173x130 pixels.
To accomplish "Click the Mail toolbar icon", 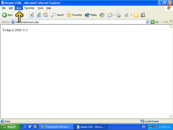I will click(x=110, y=15).
